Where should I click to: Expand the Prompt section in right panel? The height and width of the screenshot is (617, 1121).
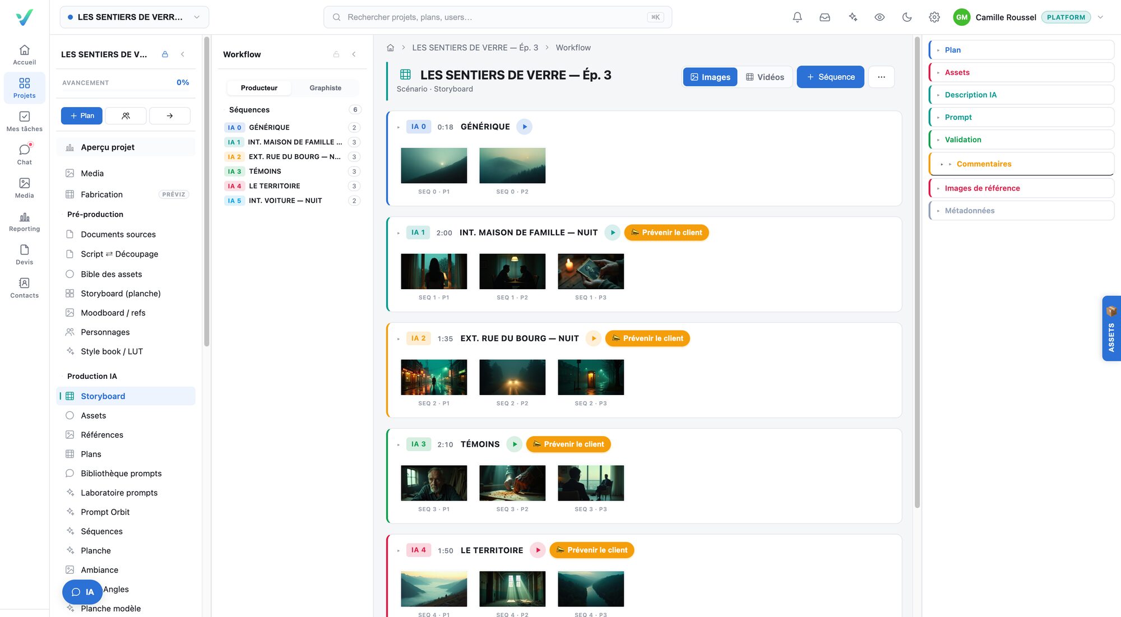(1021, 117)
